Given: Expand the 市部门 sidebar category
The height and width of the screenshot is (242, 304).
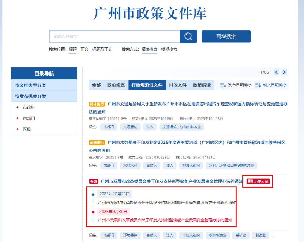Looking at the screenshot, I should 18,118.
